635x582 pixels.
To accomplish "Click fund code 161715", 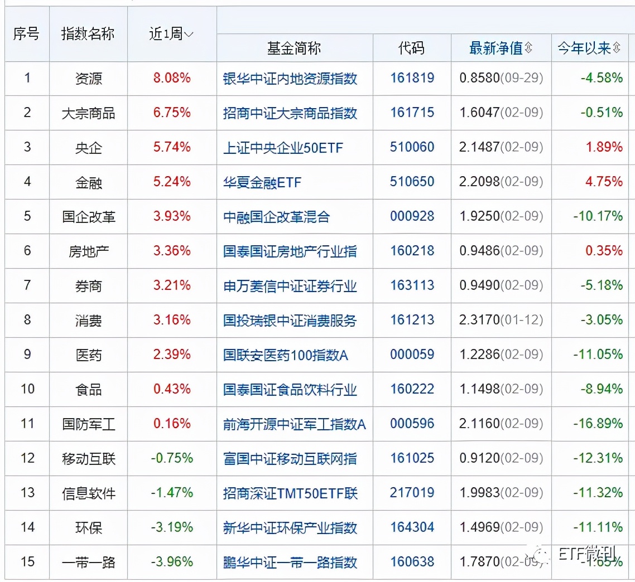I will point(412,113).
